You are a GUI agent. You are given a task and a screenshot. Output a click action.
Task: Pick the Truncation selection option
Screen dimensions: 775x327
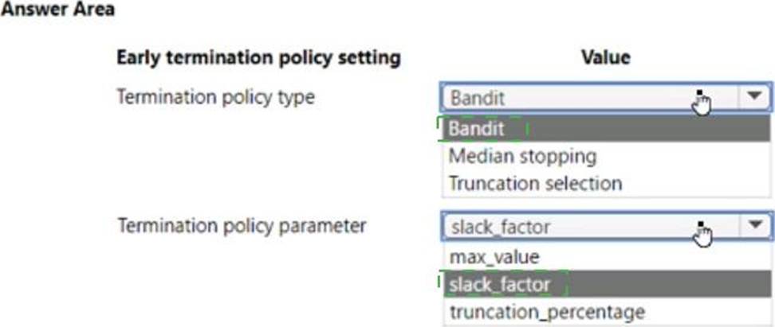606,184
